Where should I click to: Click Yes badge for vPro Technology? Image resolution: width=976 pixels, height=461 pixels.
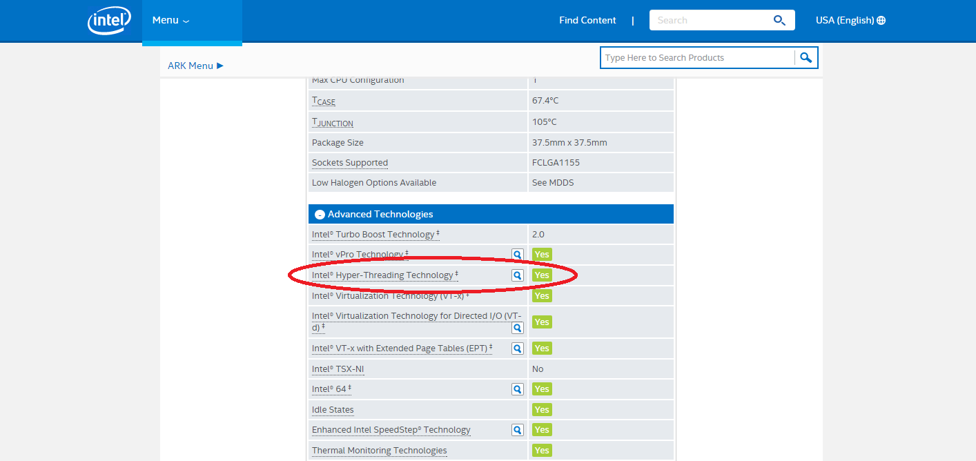pos(542,255)
